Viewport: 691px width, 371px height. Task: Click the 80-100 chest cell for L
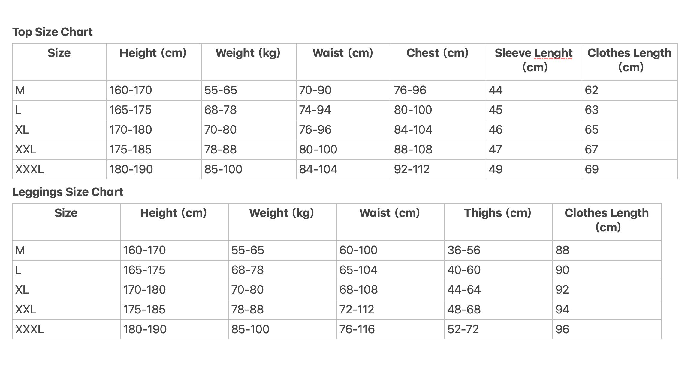click(x=413, y=110)
